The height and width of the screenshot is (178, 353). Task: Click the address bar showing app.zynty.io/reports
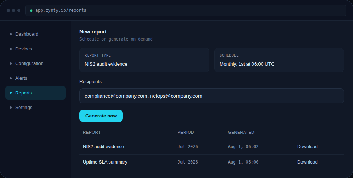tap(186, 10)
